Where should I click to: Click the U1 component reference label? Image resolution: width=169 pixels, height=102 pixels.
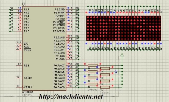pyautogui.click(x=24, y=4)
